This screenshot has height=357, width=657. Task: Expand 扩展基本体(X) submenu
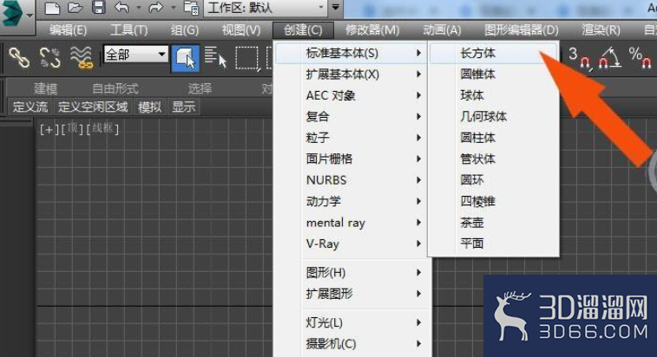pos(351,74)
